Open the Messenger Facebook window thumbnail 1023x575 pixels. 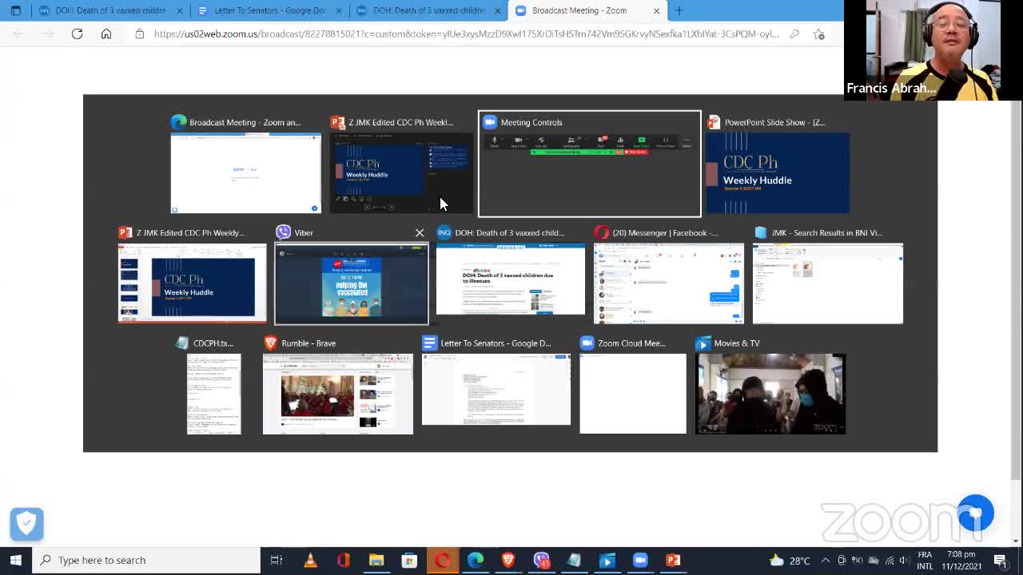pos(668,283)
